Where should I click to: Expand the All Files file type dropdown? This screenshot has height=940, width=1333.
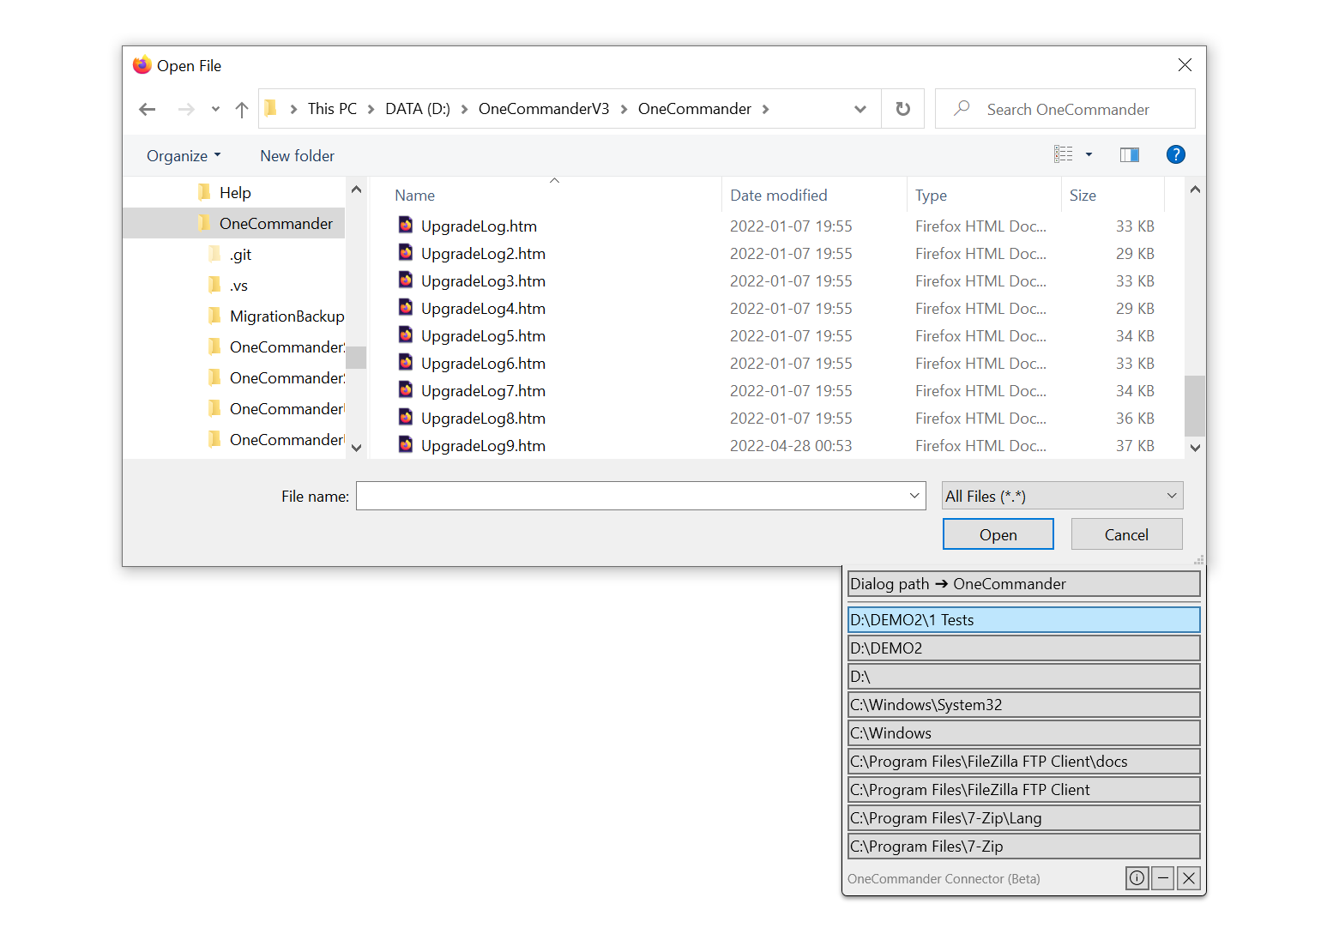click(1172, 496)
